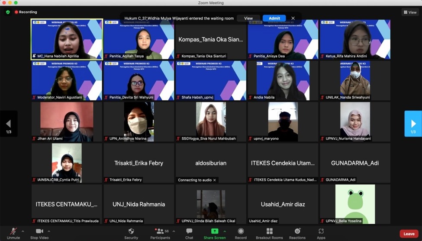Toggle Stop Video camera button

(x=39, y=231)
